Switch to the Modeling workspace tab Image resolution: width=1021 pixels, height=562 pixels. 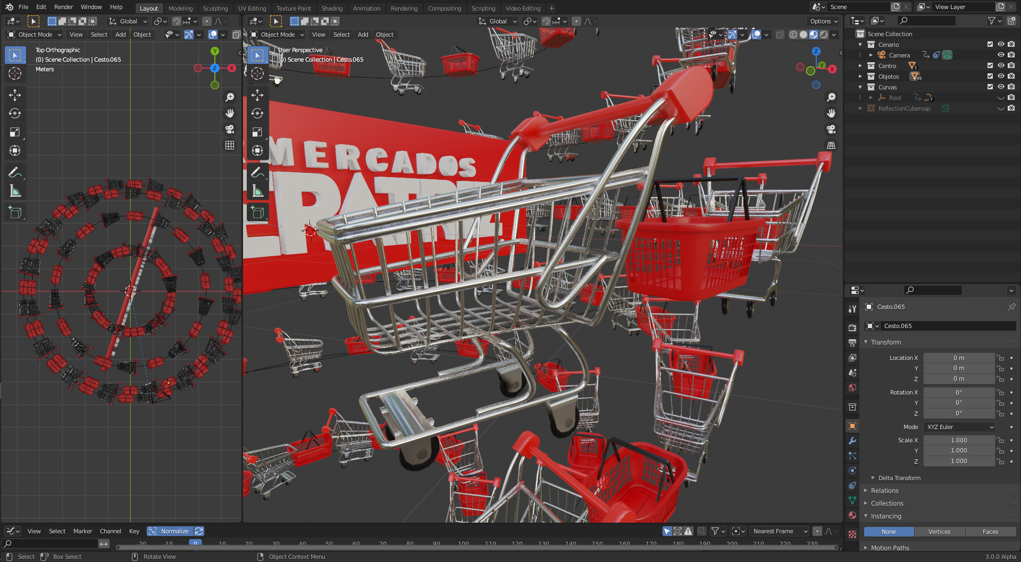(181, 9)
